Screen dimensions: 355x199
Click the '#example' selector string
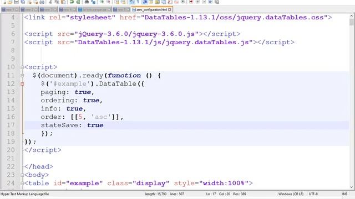tap(70, 84)
